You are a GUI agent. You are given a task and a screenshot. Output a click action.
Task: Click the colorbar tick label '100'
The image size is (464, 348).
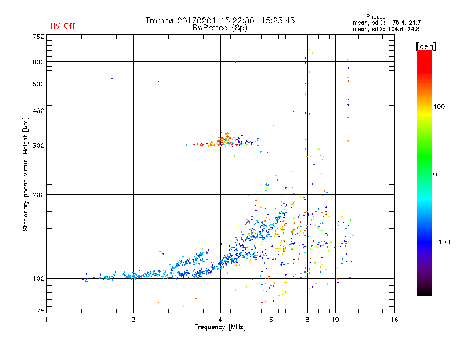439,107
